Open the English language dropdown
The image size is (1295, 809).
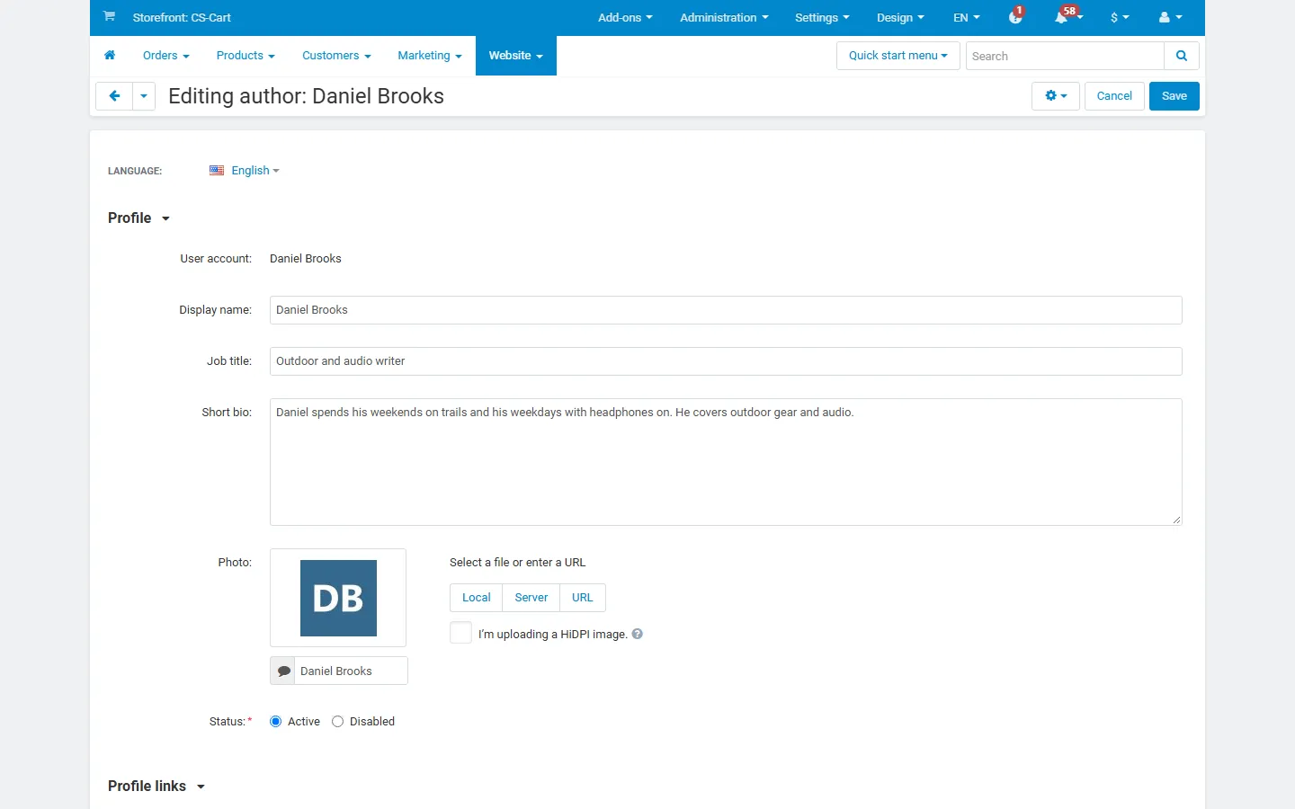(245, 171)
